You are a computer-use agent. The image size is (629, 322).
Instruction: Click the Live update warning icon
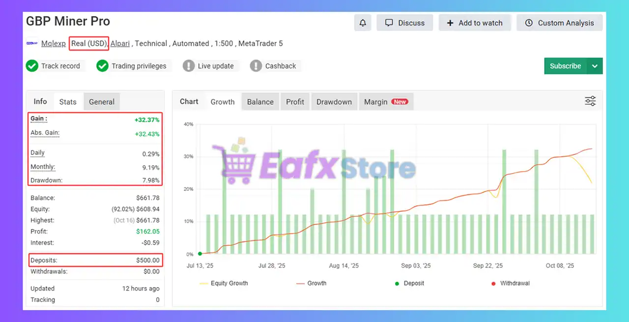pyautogui.click(x=189, y=66)
